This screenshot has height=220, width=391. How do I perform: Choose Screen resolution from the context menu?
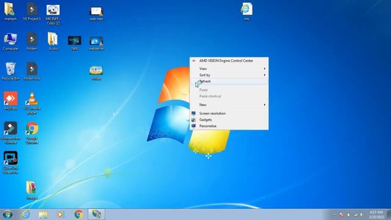(229, 113)
